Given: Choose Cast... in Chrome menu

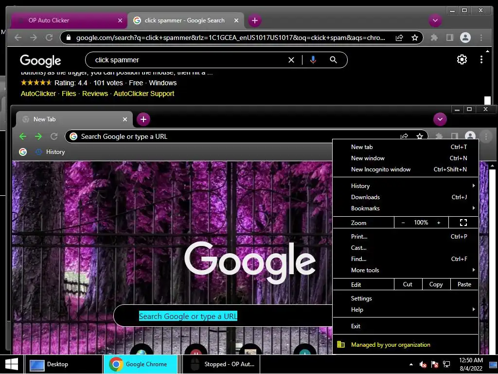Looking at the screenshot, I should click(x=406, y=248).
